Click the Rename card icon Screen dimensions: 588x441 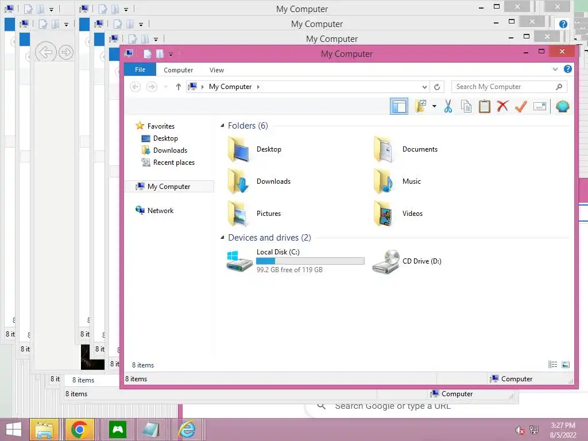(539, 106)
